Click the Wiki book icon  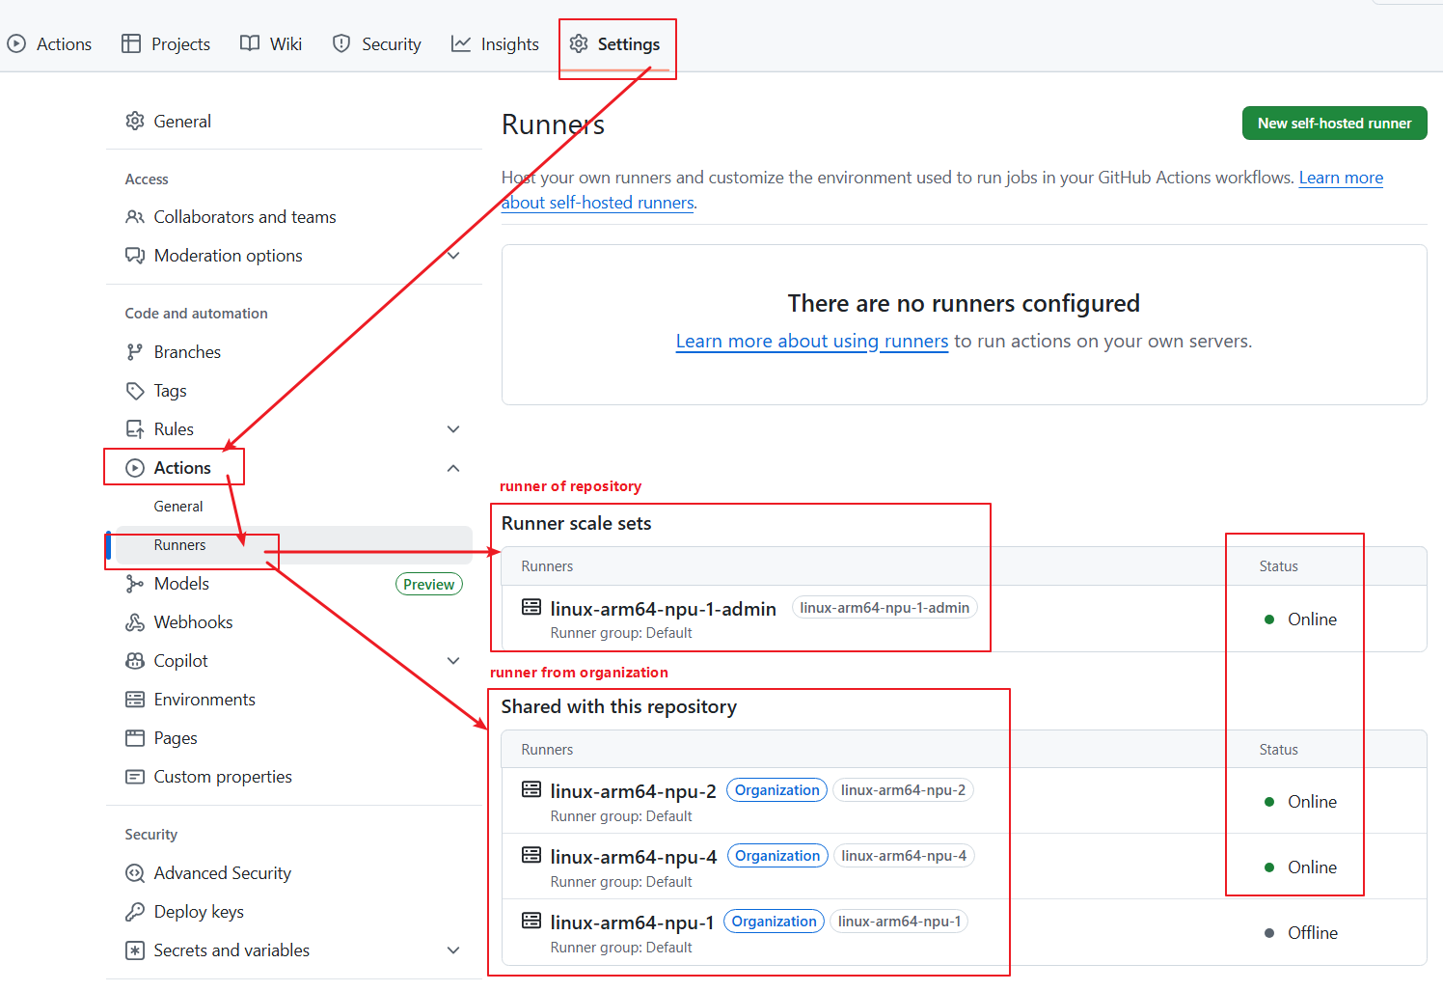250,43
